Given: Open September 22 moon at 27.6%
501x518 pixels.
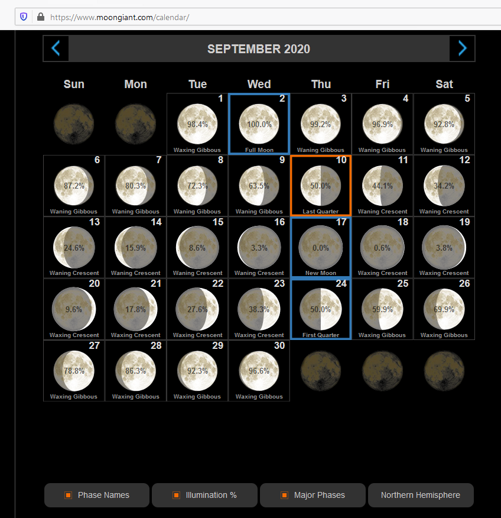Looking at the screenshot, I should [197, 309].
